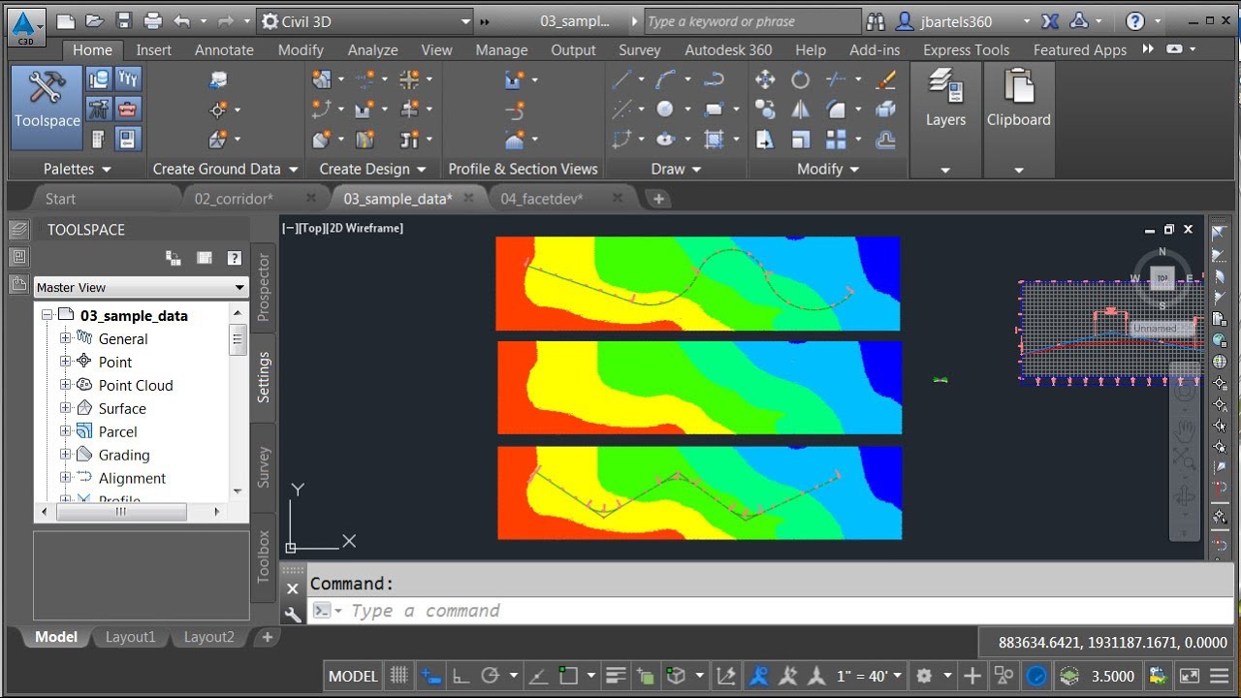This screenshot has height=698, width=1241.
Task: Click the Prospector tab in Toolspace
Action: point(263,287)
